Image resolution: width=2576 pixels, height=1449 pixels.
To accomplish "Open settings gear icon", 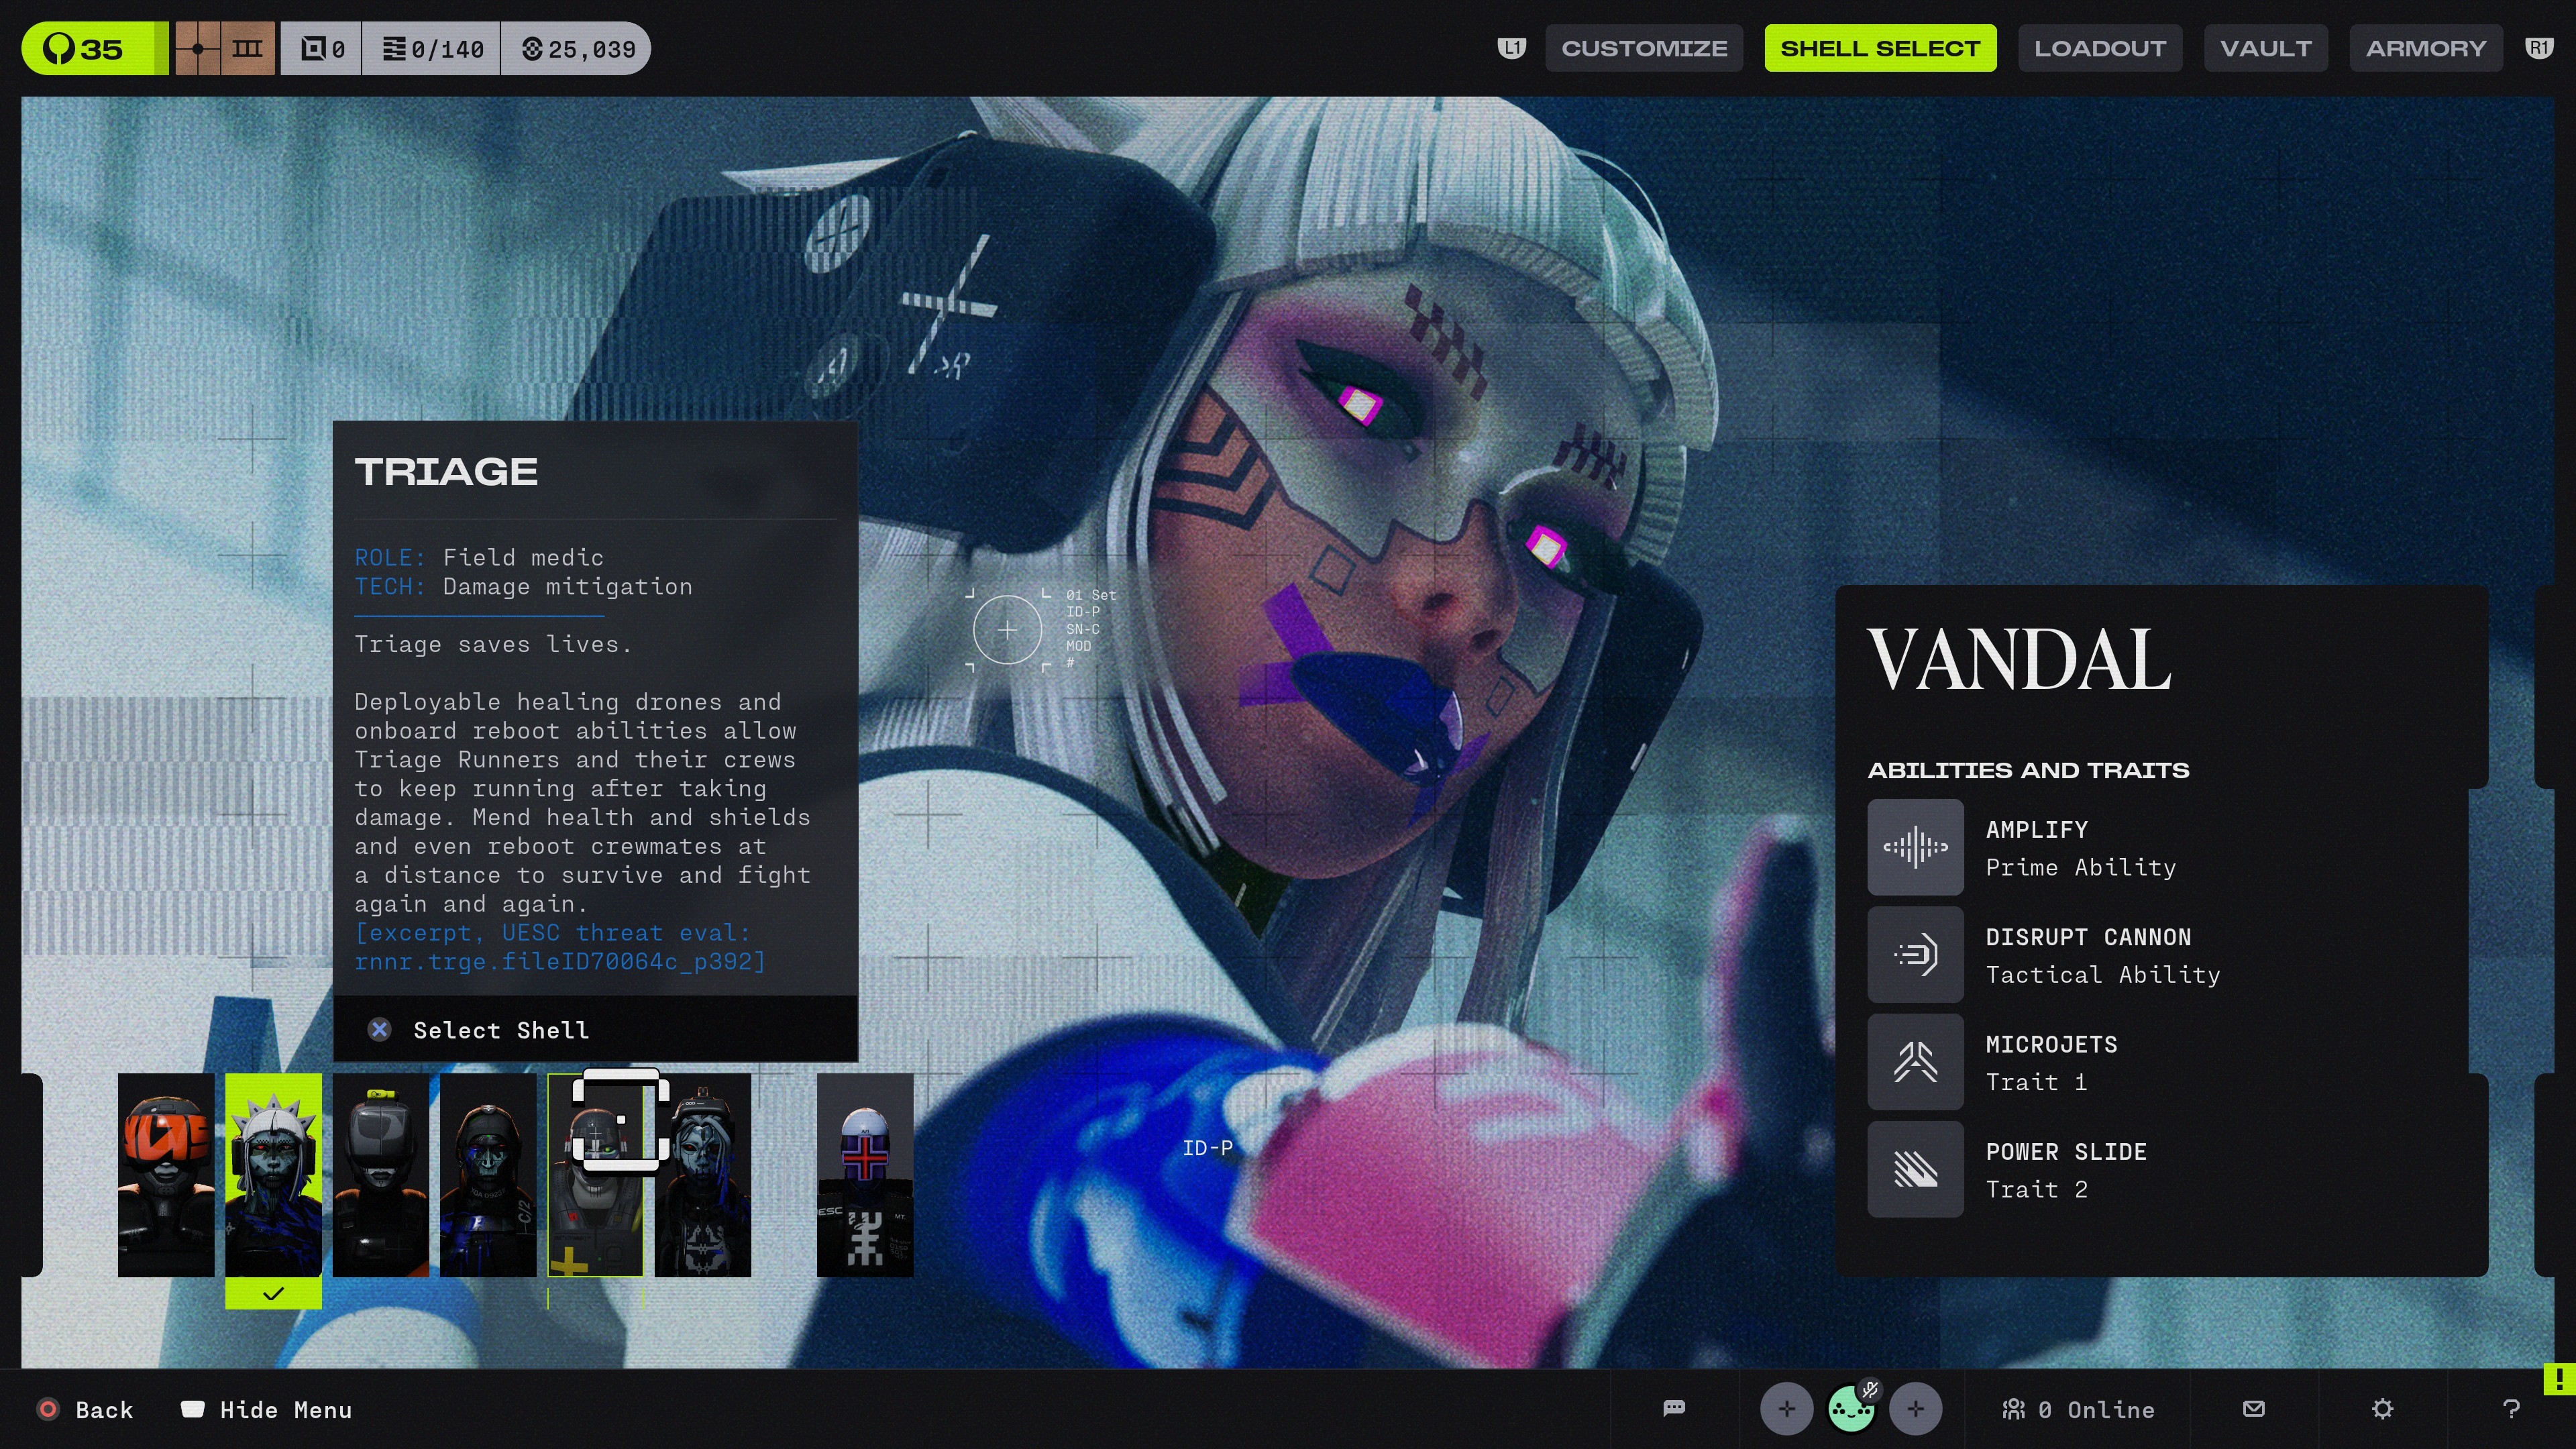I will click(x=2383, y=1409).
